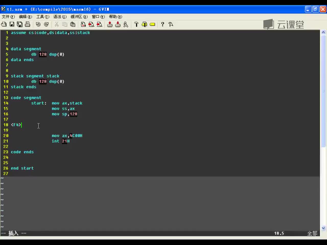Print the buffer using printer icon

28,24
